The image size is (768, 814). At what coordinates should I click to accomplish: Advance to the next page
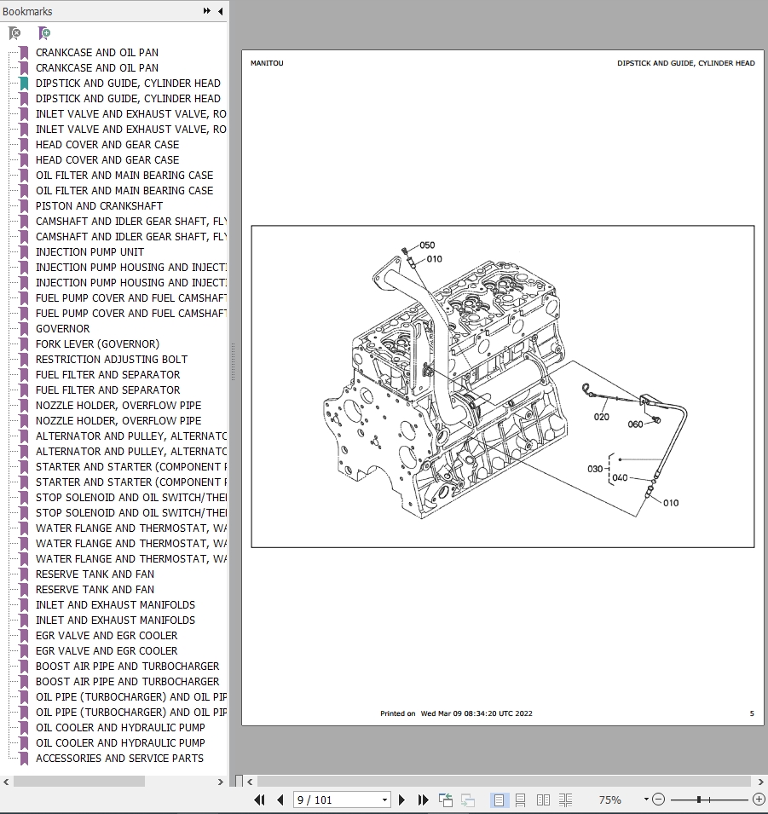point(401,800)
